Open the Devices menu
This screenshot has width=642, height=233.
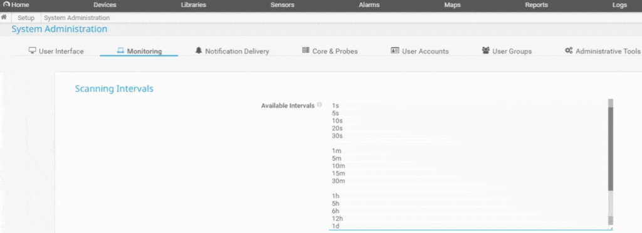pyautogui.click(x=105, y=5)
